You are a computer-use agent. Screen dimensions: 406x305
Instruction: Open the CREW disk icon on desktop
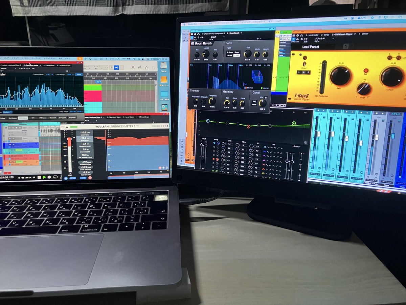pyautogui.click(x=163, y=66)
